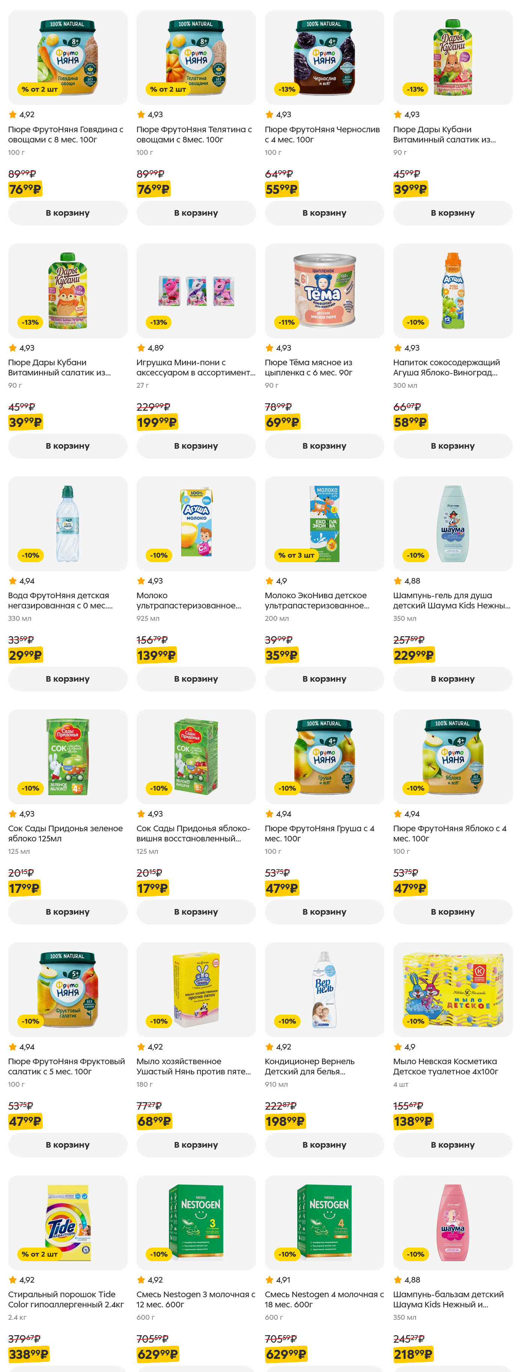The image size is (515, 1372).
Task: Click the star icon beside Мини-пони toy rating
Action: [x=141, y=348]
